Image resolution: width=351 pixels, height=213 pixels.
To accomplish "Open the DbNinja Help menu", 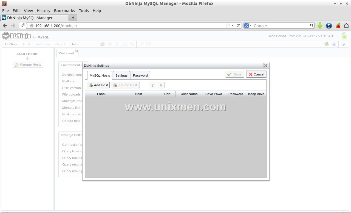I will coord(74,44).
